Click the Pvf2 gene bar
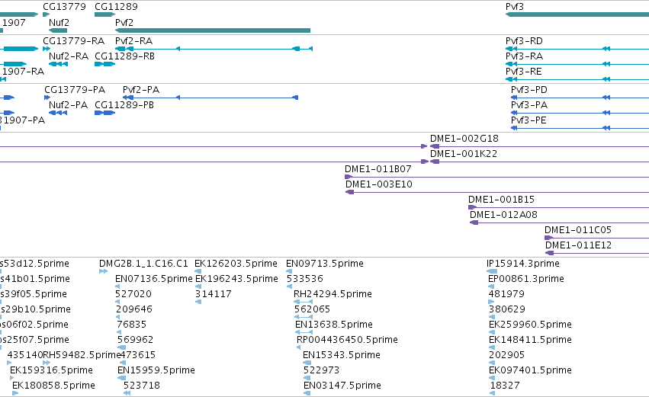649x397 pixels. pos(213,30)
